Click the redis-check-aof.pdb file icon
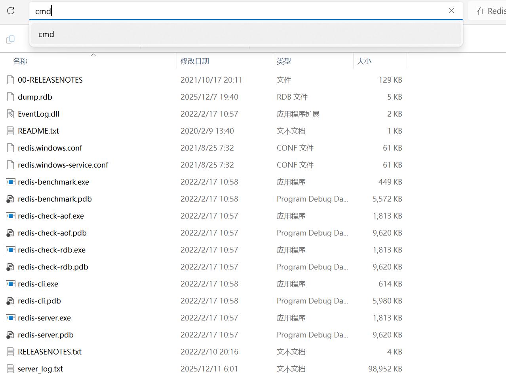 click(11, 233)
